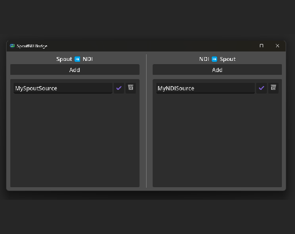Click the Spout to NDI heading text
The height and width of the screenshot is (234, 295).
point(65,59)
